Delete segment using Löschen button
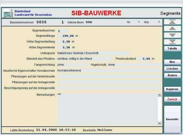The image size is (183, 135). pyautogui.click(x=172, y=69)
